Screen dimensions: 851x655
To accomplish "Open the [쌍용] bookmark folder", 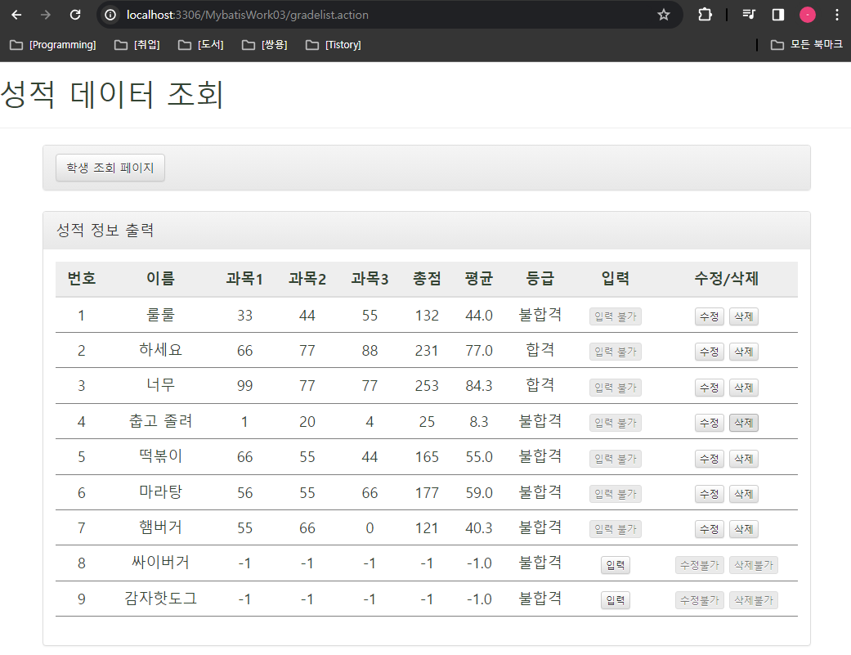I will 264,44.
